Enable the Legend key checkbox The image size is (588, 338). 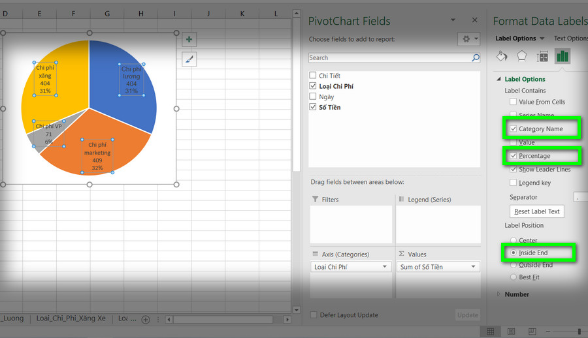coord(513,183)
